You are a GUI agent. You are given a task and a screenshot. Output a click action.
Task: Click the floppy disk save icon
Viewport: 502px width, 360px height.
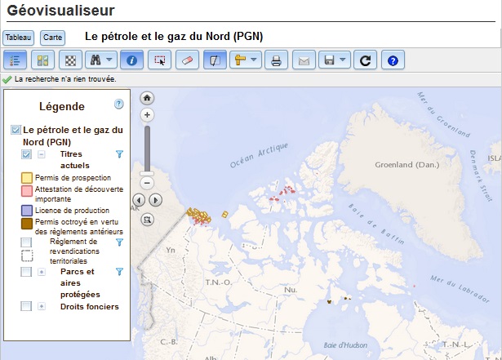pyautogui.click(x=329, y=60)
